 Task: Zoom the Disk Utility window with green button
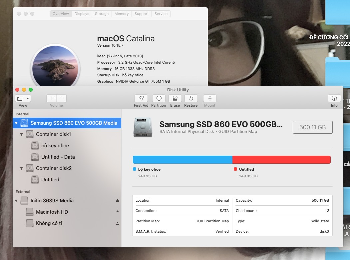tap(31, 90)
